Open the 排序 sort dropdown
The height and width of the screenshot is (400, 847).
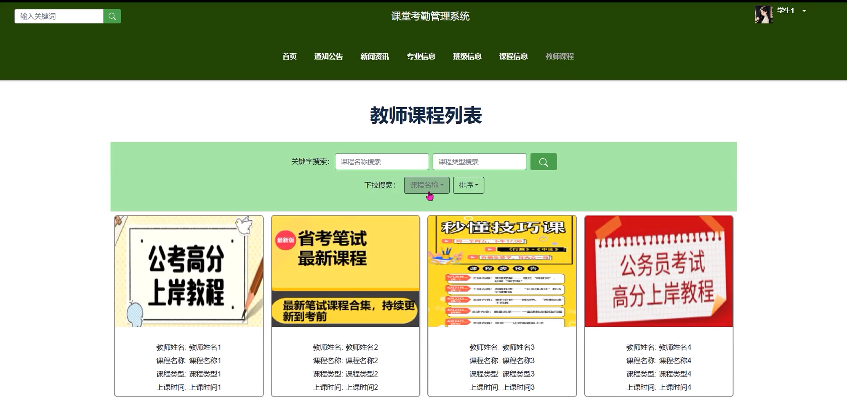point(468,185)
